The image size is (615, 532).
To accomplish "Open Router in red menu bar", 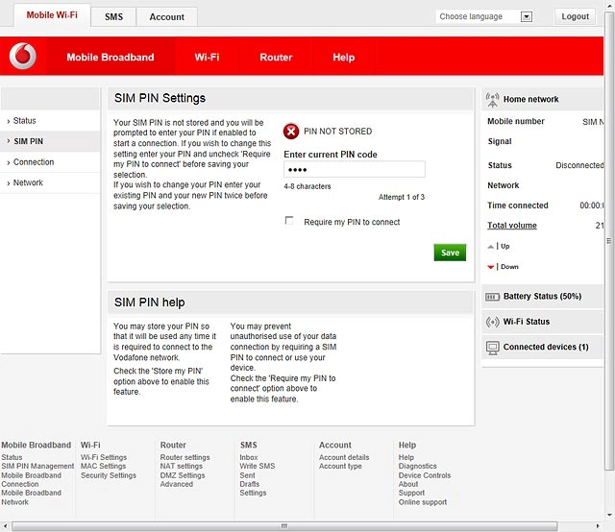I will [x=276, y=58].
